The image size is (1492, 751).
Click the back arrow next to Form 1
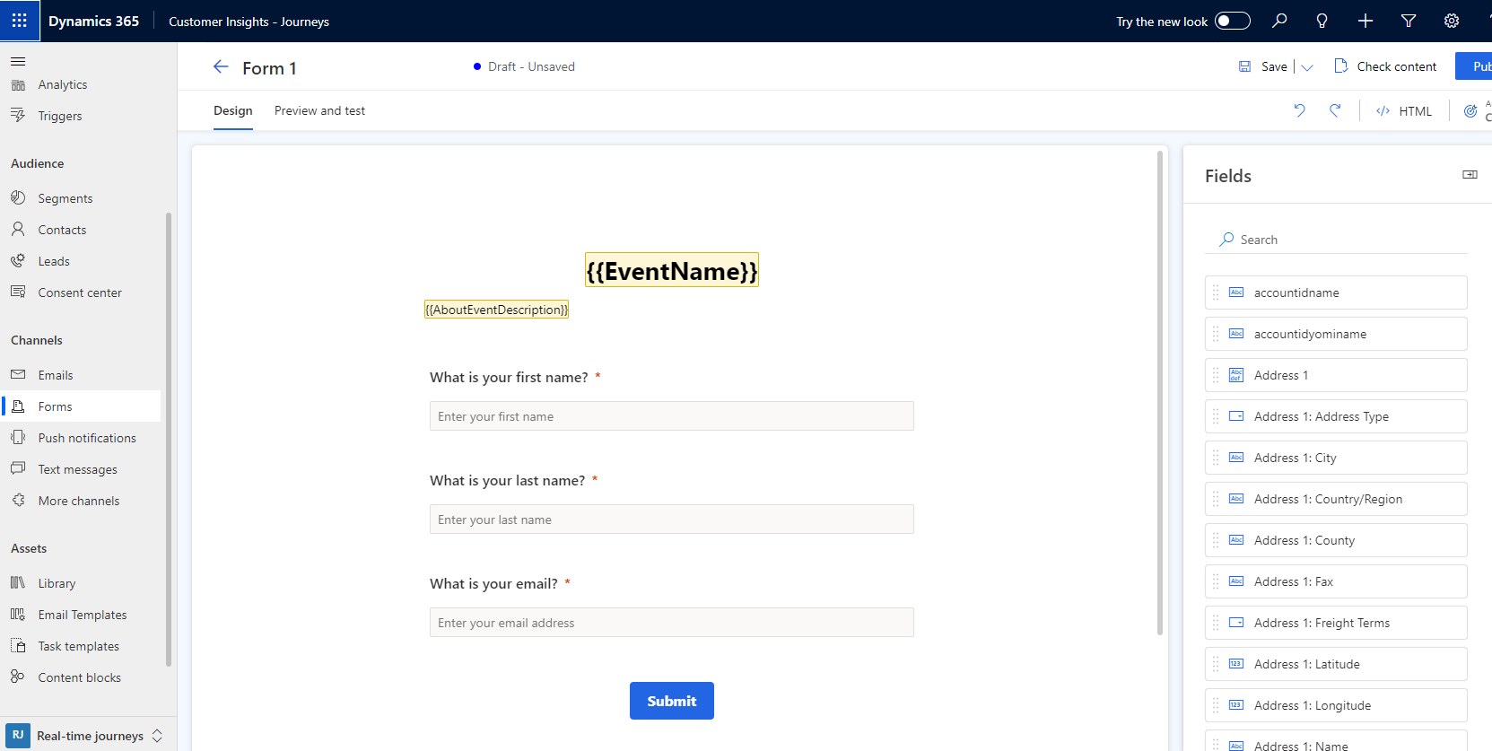point(221,67)
